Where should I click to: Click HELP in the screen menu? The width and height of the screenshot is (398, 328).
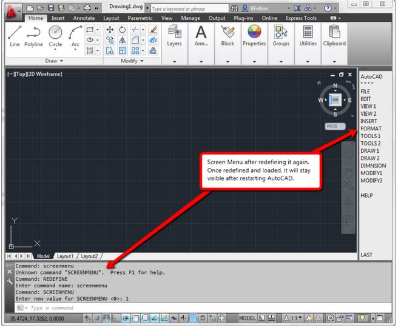click(x=367, y=196)
